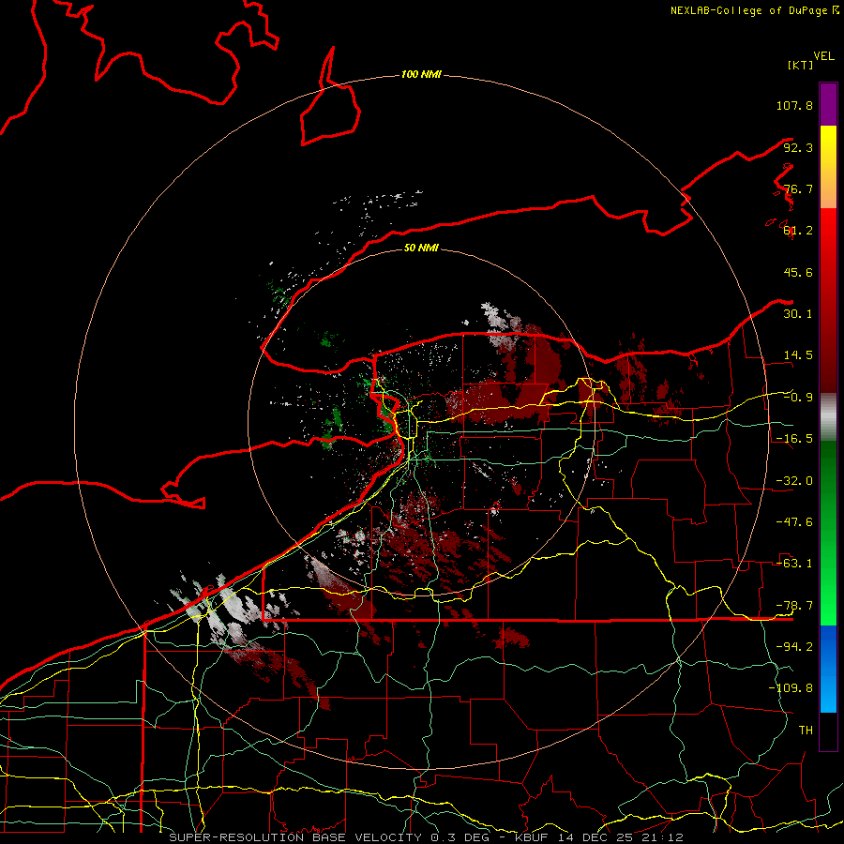844x844 pixels.
Task: Click the -78.7 legend value
Action: click(794, 606)
